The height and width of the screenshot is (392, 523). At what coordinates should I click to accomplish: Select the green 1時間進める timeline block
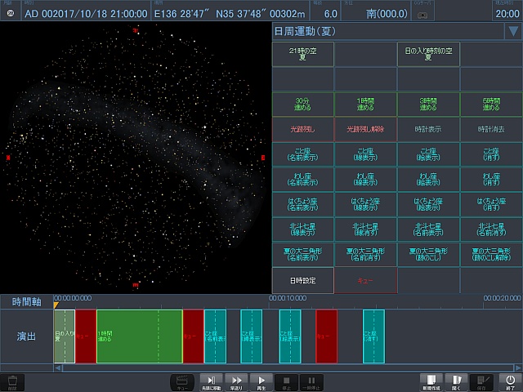coord(139,336)
